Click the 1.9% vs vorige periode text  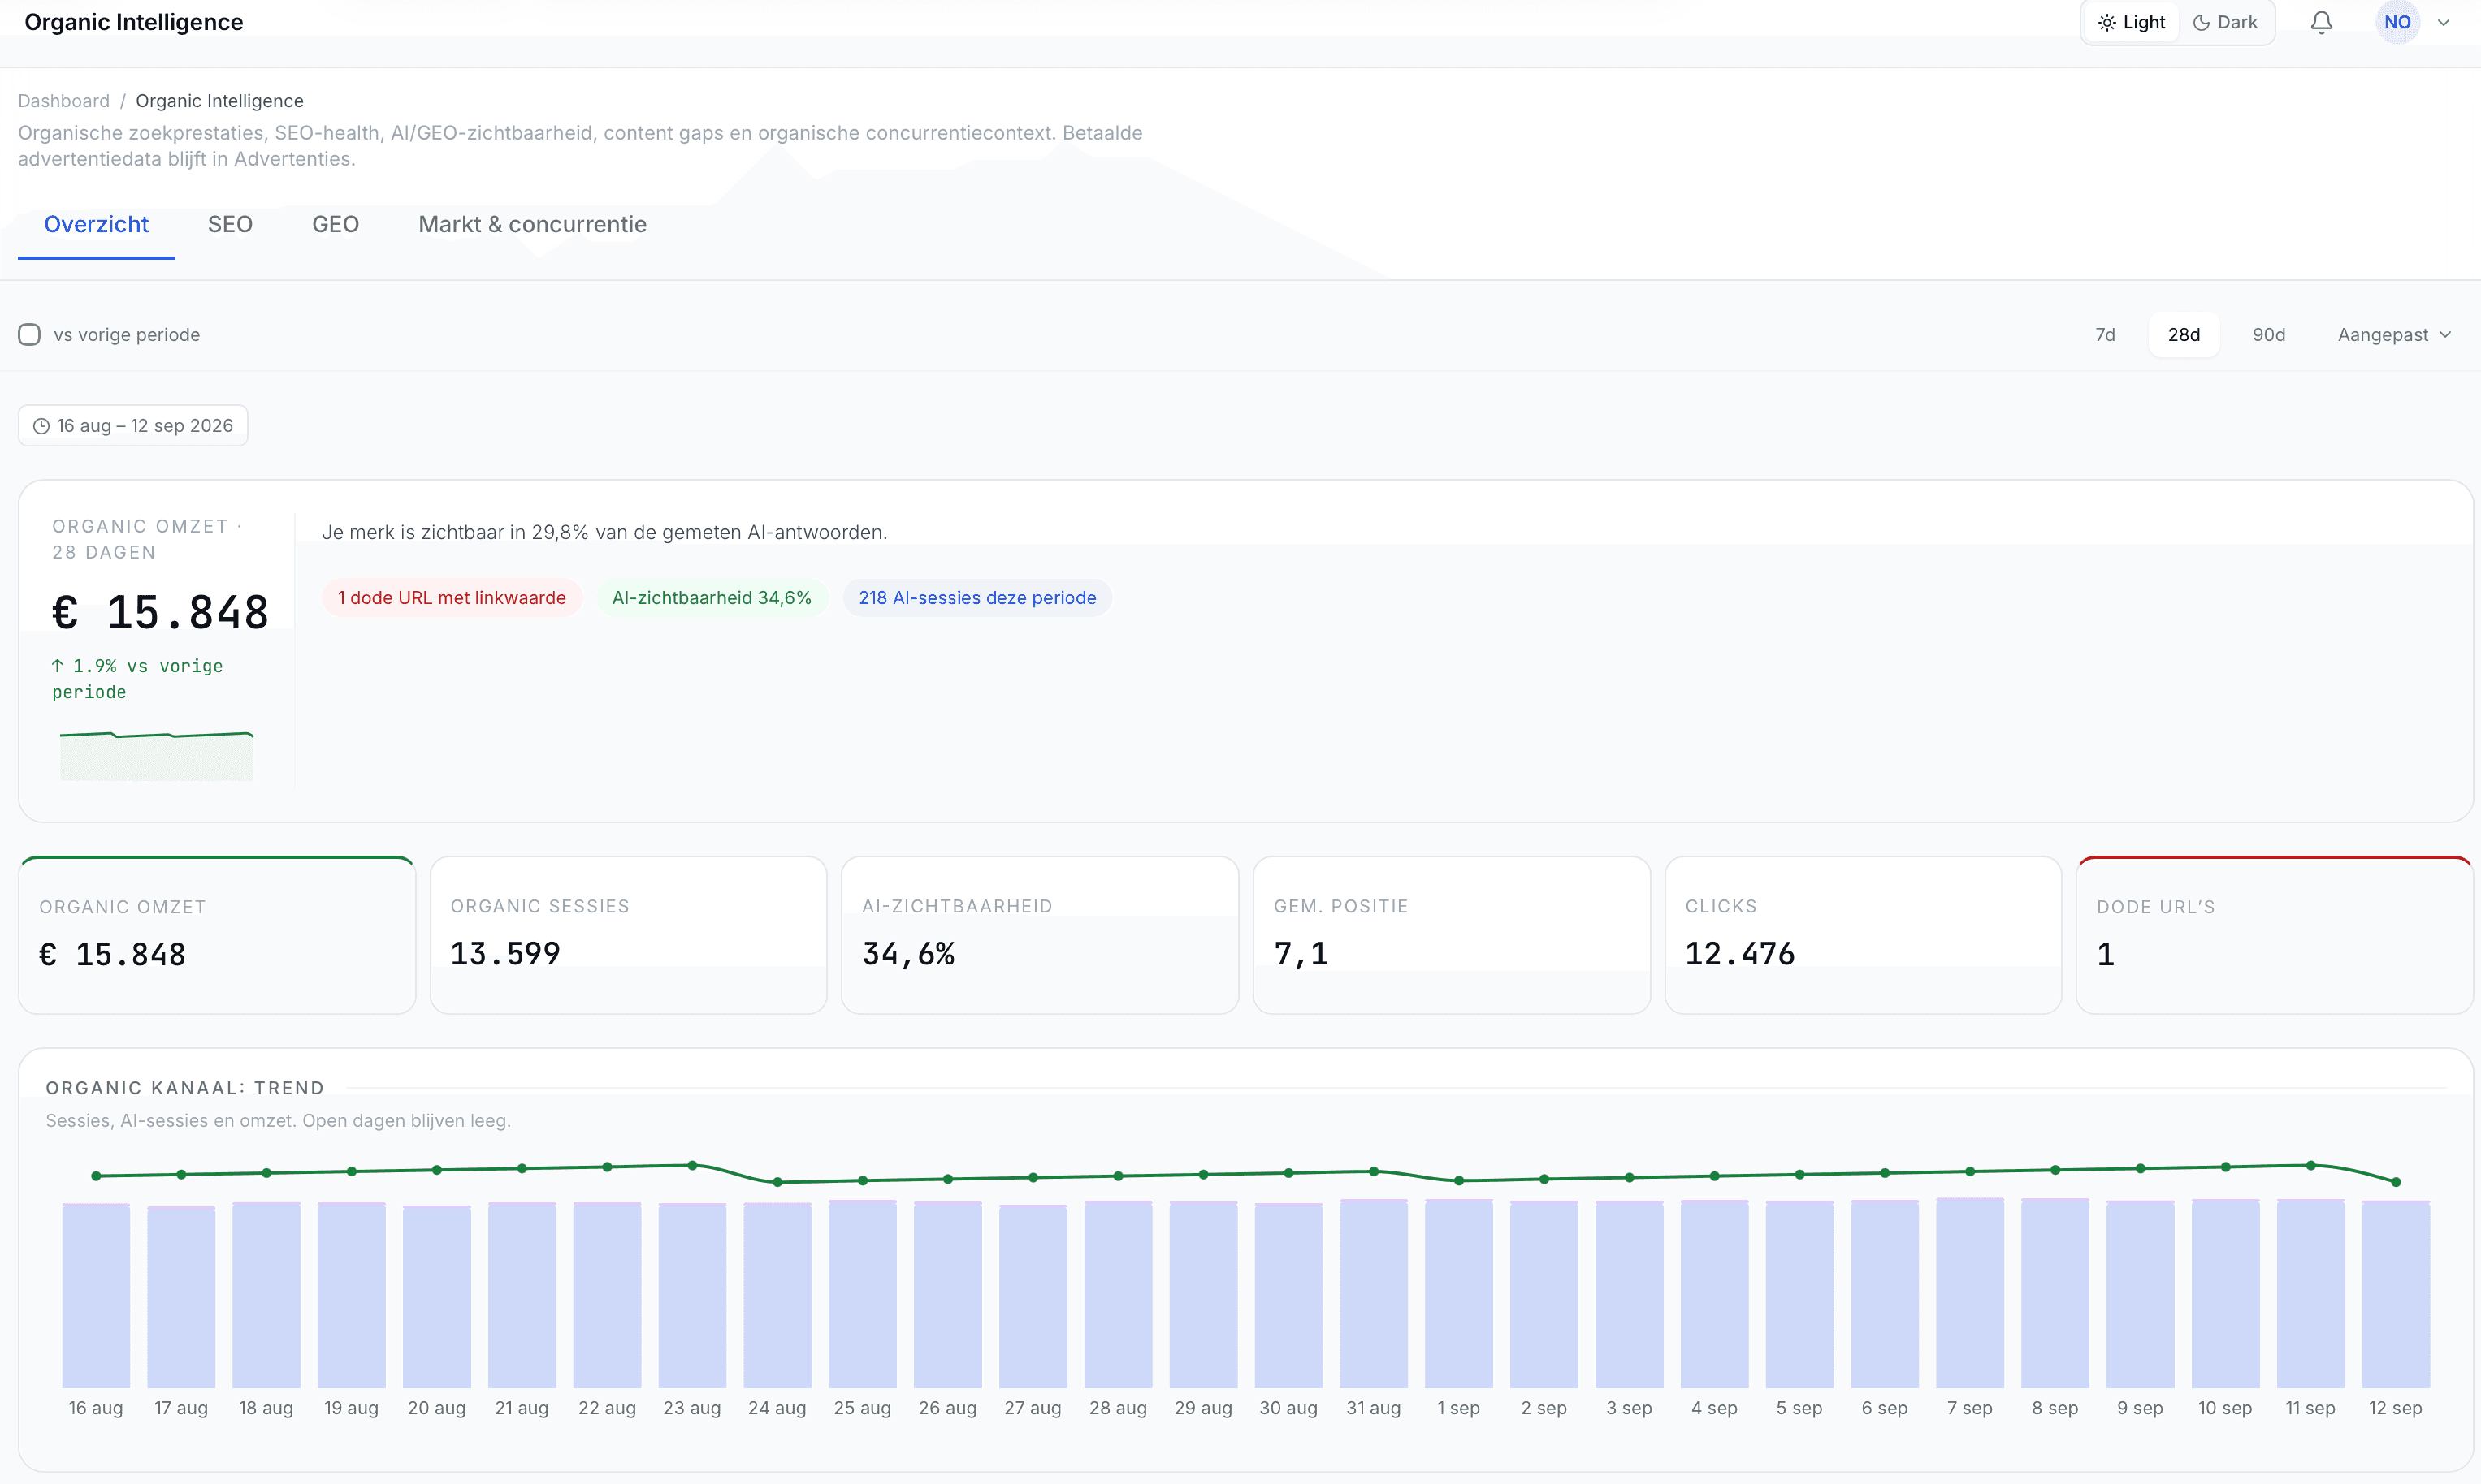pos(137,679)
